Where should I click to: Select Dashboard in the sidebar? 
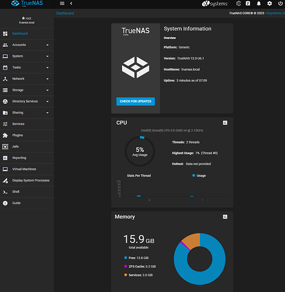point(27,33)
